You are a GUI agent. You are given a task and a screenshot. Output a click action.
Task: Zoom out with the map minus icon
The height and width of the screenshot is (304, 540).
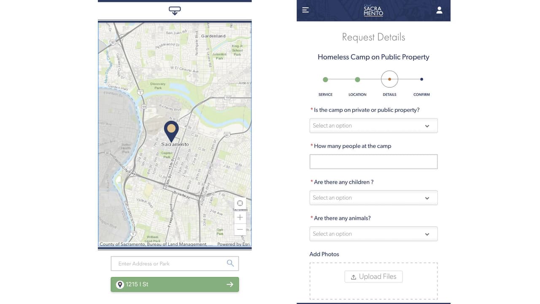click(240, 229)
